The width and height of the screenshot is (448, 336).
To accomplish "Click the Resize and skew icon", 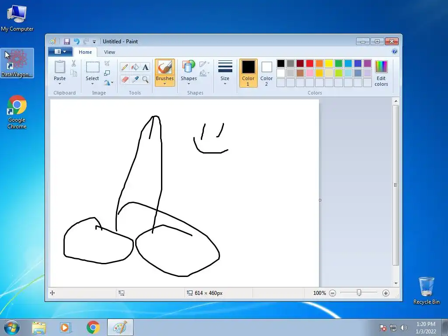I will point(107,73).
